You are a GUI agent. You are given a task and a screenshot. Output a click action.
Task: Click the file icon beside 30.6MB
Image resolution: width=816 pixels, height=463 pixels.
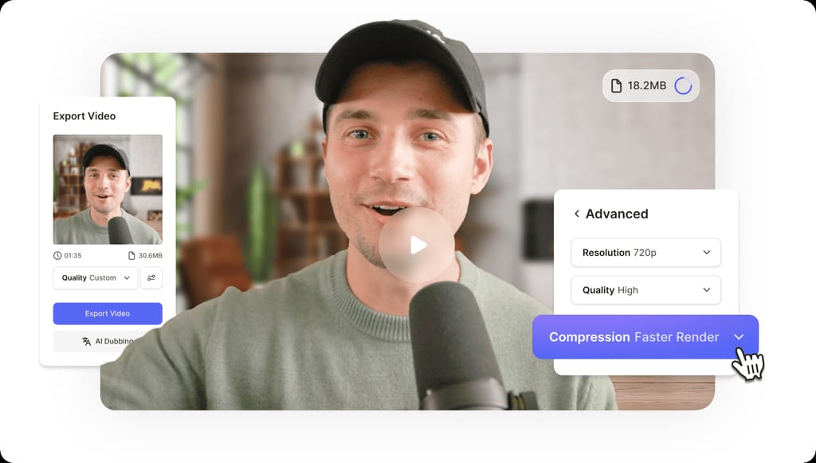tap(131, 256)
